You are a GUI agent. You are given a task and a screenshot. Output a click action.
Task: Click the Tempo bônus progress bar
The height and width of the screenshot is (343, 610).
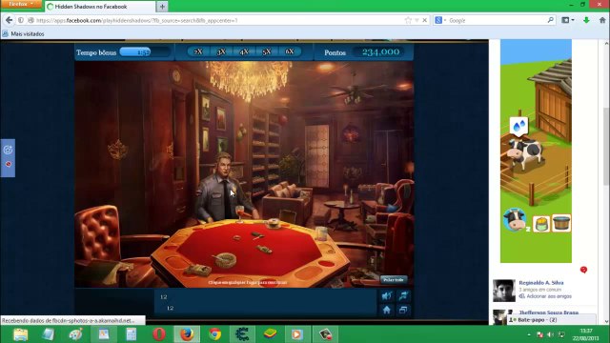coord(145,52)
